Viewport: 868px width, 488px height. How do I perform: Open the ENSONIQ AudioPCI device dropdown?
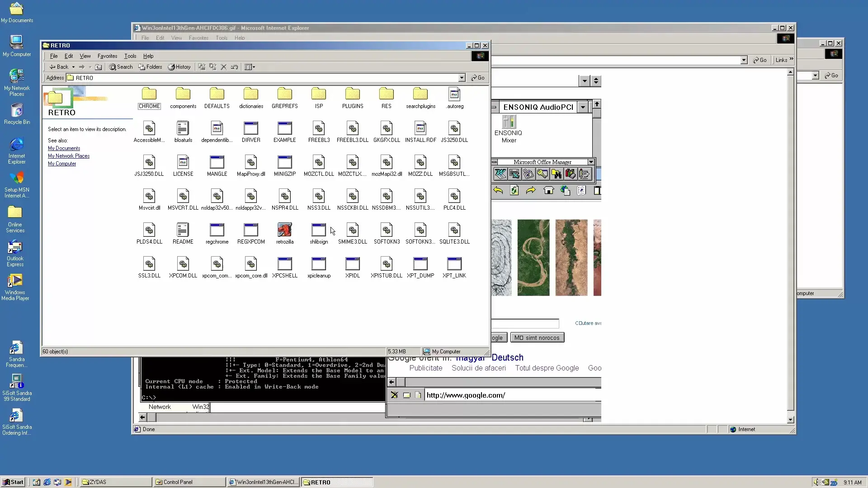coord(583,107)
